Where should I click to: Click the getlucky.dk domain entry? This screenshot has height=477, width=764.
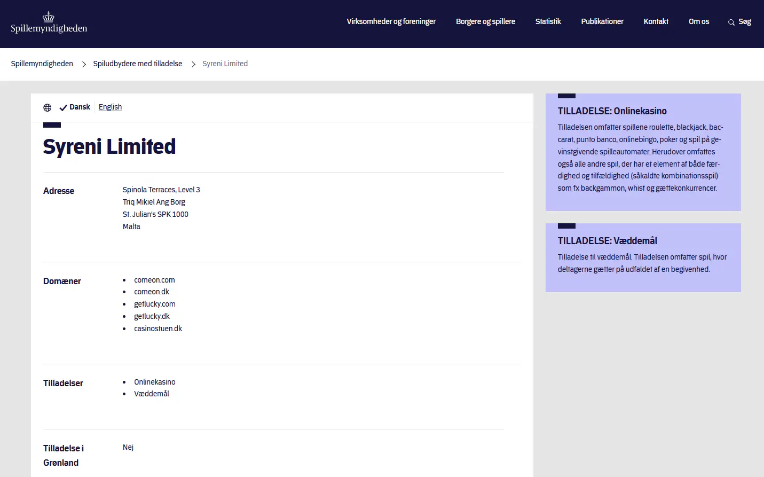pyautogui.click(x=152, y=316)
